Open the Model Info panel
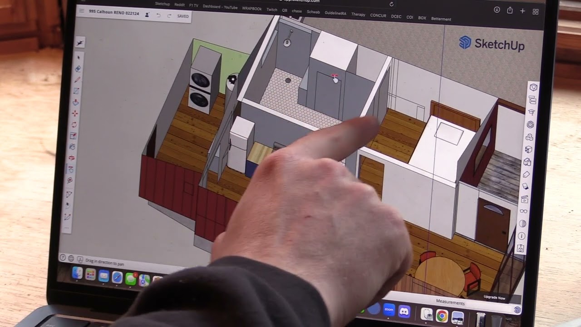This screenshot has height=327, width=581. [522, 236]
